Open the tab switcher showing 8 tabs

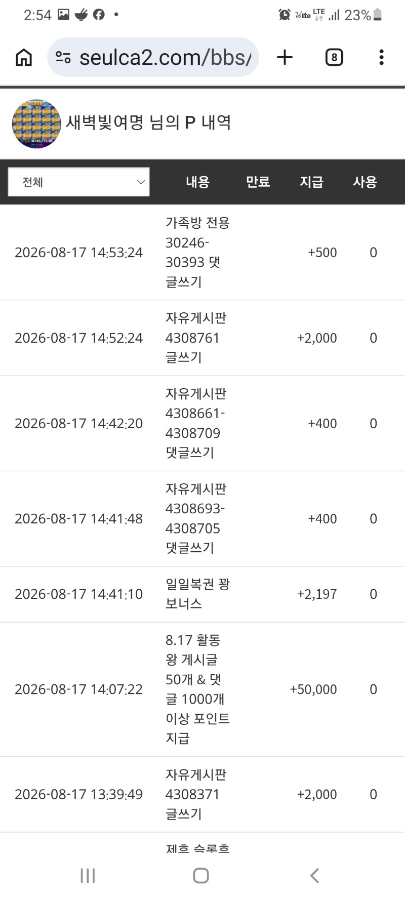(334, 57)
